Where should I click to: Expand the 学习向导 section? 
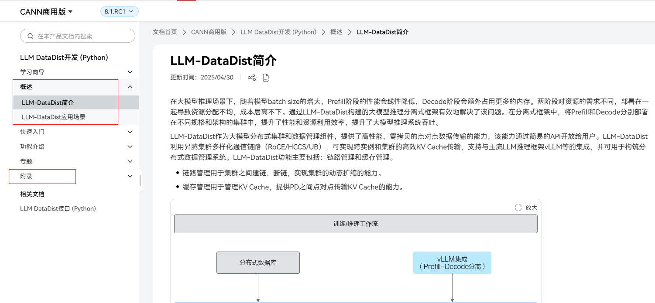pyautogui.click(x=130, y=72)
